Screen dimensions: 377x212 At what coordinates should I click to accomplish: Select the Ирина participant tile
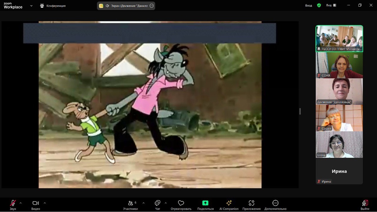coord(339,171)
